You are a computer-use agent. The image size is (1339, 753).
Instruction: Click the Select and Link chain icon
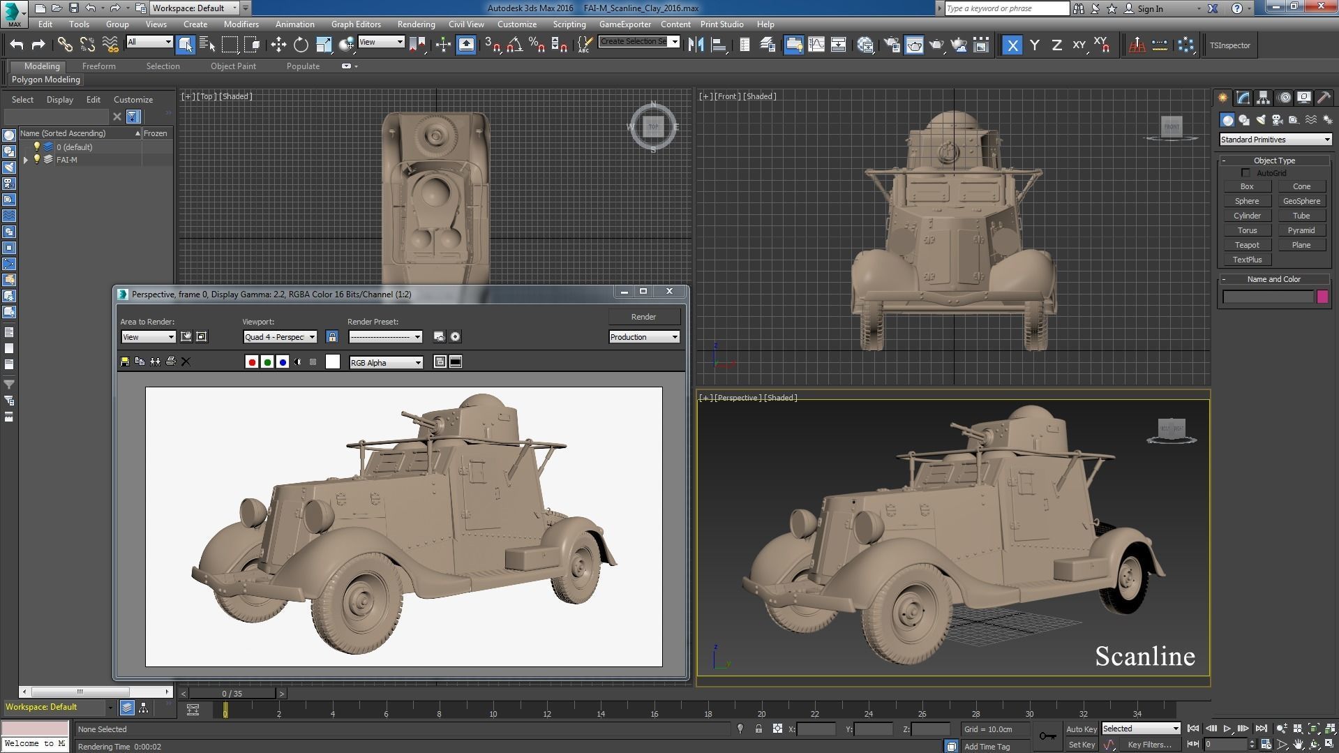pyautogui.click(x=64, y=45)
